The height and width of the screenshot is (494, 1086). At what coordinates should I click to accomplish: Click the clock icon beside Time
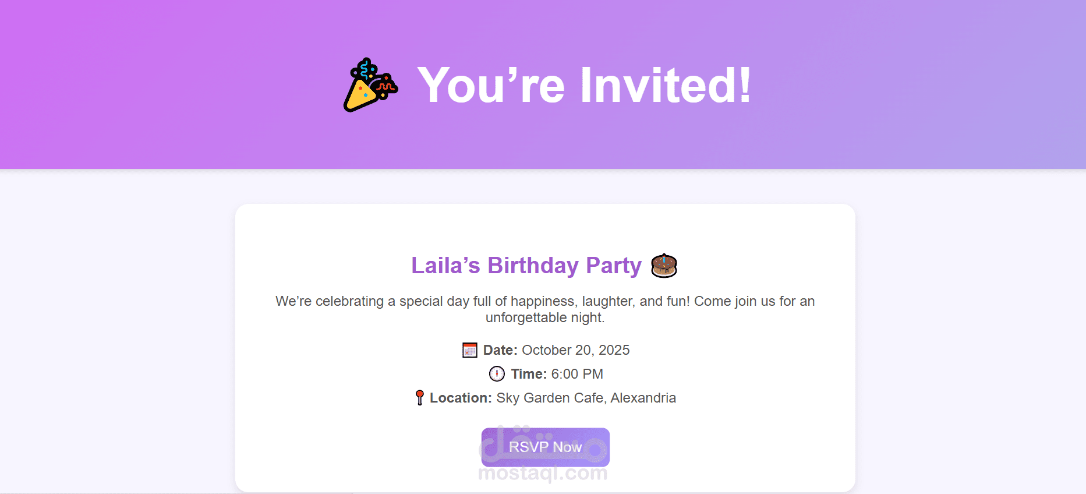pos(497,374)
